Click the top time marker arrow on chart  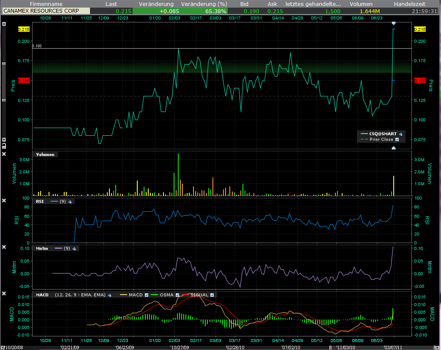(x=394, y=23)
